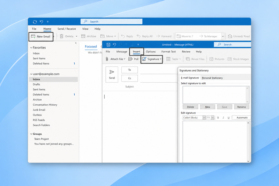
Task: Click the undo icon in message window title bar
Action: 114,45
